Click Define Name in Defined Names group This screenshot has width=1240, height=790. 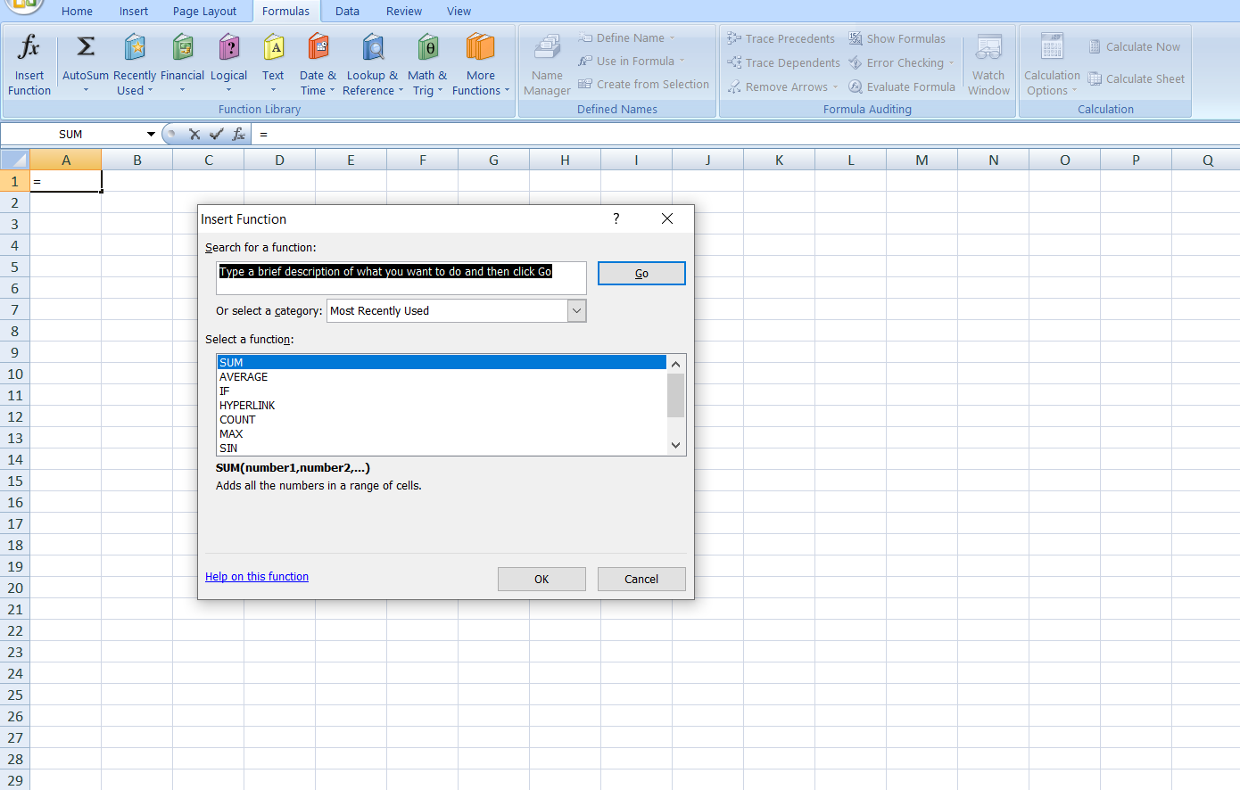coord(631,37)
